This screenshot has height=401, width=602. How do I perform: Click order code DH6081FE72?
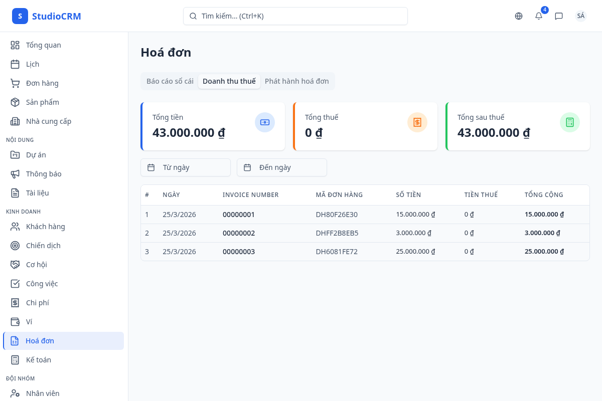337,252
